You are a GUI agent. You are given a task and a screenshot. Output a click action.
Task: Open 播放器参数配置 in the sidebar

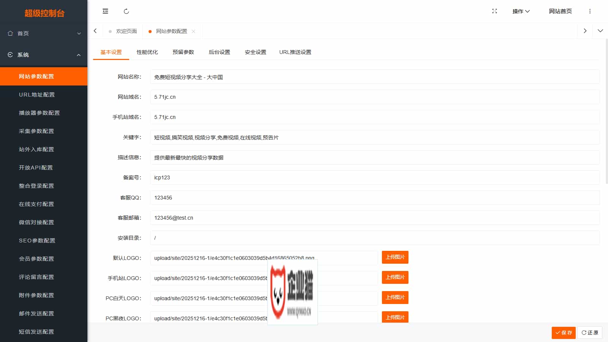point(44,113)
